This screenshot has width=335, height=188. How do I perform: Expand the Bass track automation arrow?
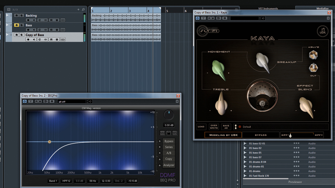[x=7, y=25]
